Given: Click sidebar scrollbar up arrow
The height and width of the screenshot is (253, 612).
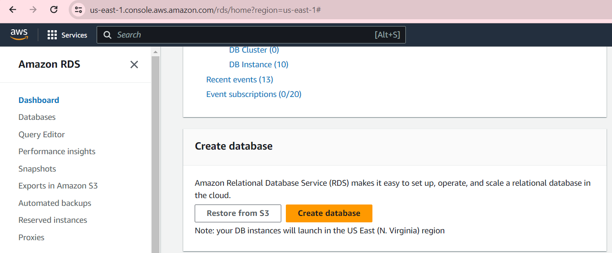Looking at the screenshot, I should pos(156,51).
